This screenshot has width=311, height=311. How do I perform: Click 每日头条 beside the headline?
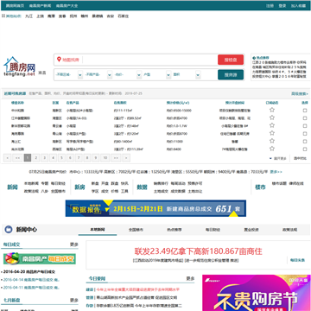pyautogui.click(x=297, y=260)
